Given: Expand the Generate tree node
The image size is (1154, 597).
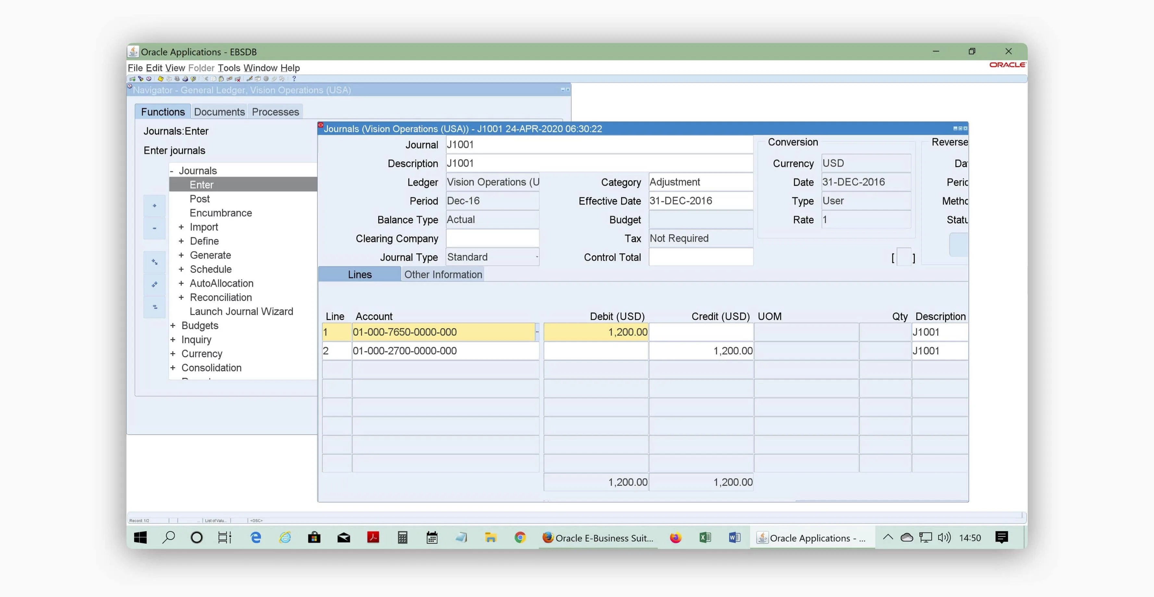Looking at the screenshot, I should point(181,256).
